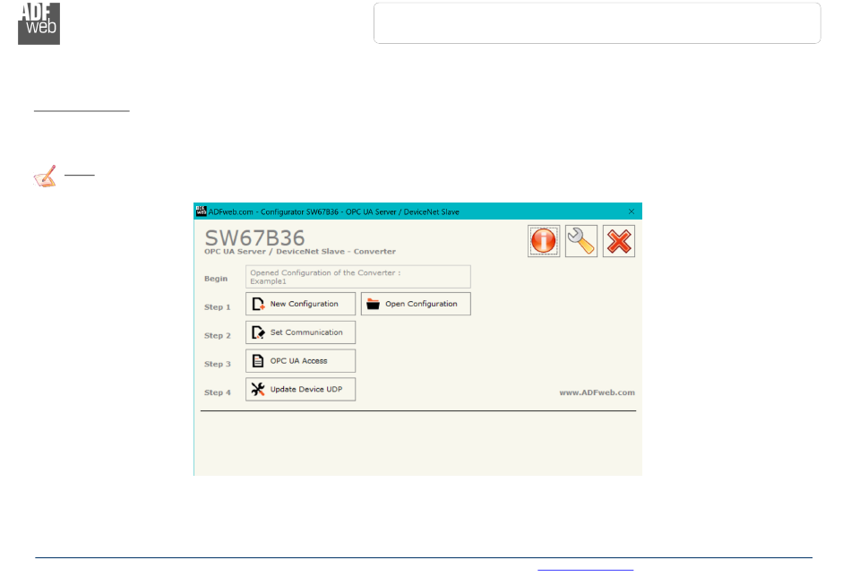851x586 pixels.
Task: Click the Step 4 label
Action: [x=217, y=392]
